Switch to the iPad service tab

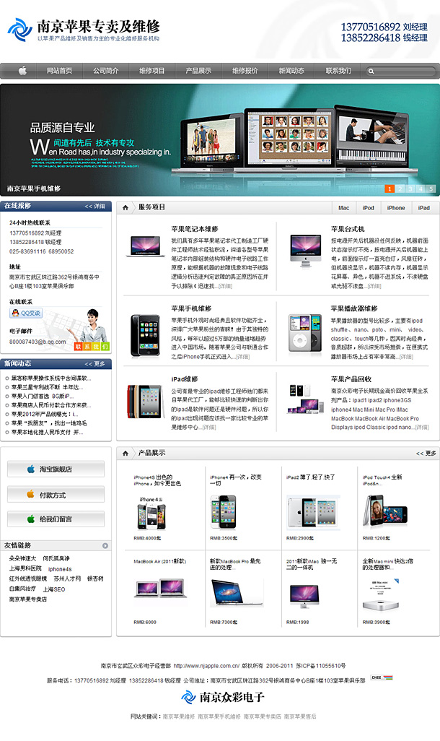[x=424, y=208]
